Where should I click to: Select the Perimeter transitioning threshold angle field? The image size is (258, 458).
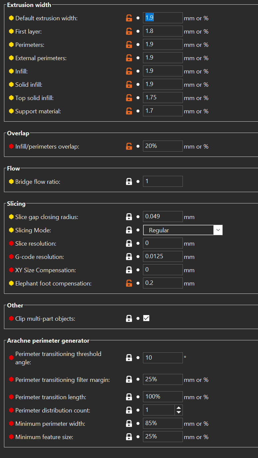click(163, 358)
